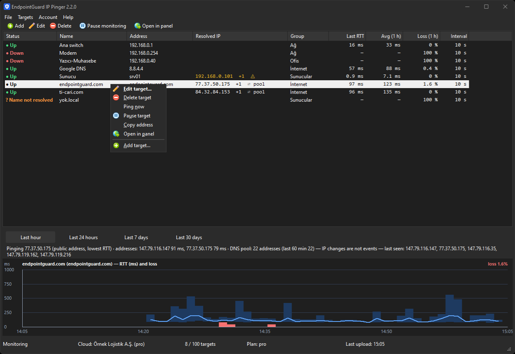This screenshot has height=354, width=515.
Task: Click the red Delete toolbar icon
Action: click(x=53, y=26)
